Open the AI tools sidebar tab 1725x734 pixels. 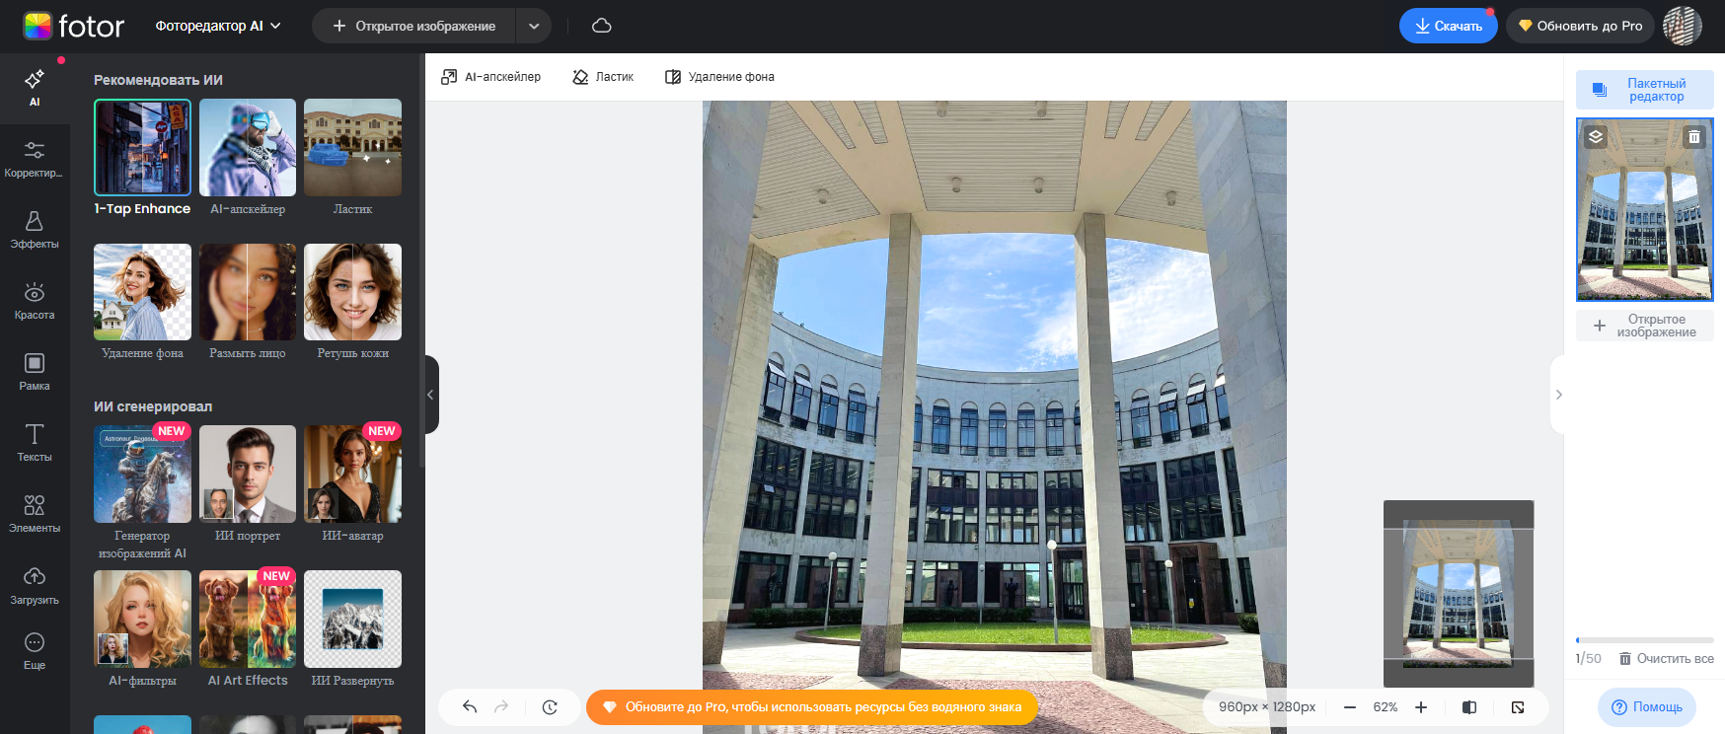pos(35,88)
